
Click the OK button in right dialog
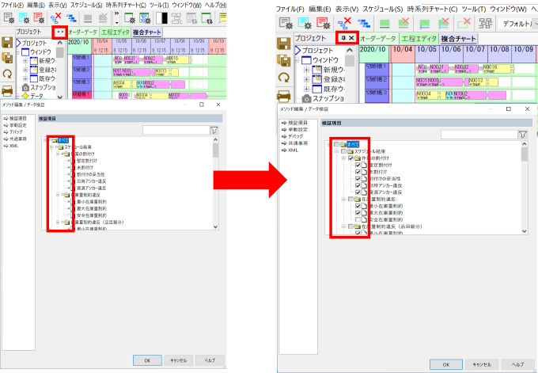tap(446, 363)
